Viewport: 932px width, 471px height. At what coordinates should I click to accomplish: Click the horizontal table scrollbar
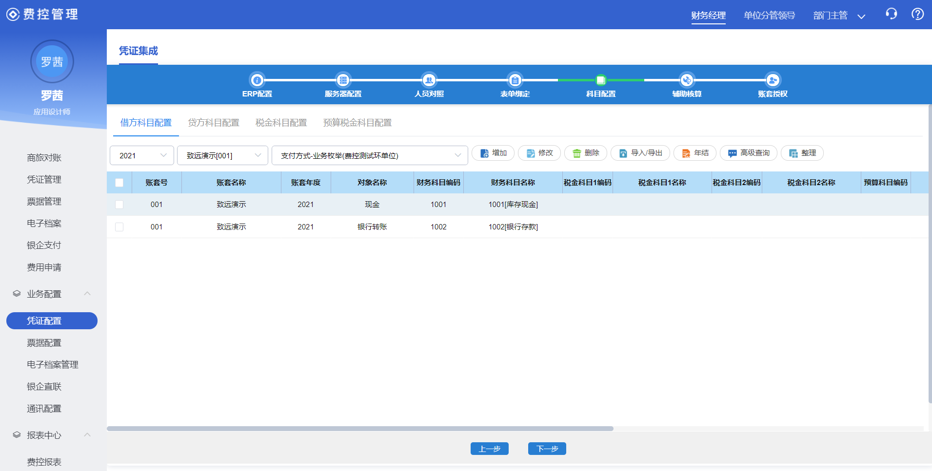360,429
